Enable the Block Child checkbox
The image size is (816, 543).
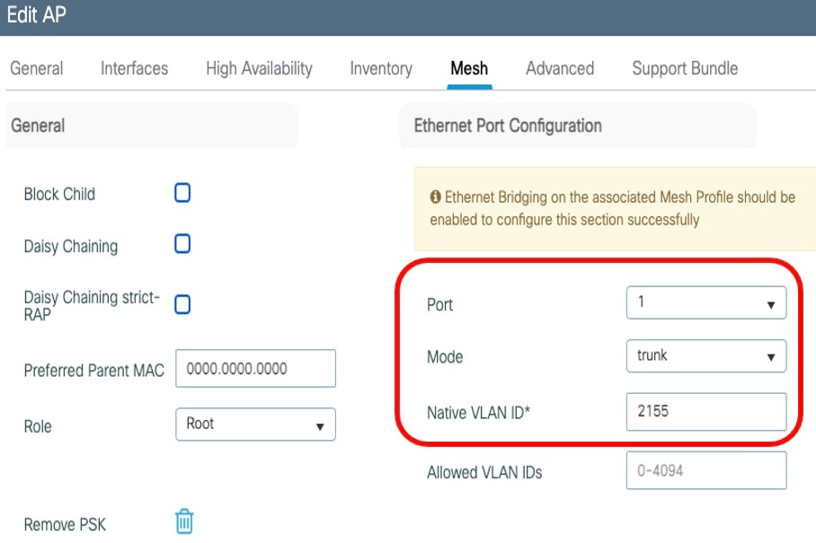[182, 192]
